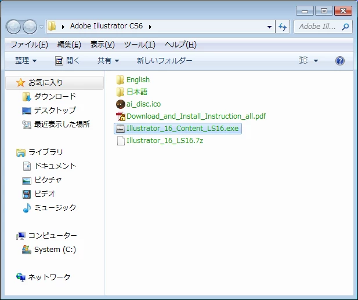This screenshot has height=300, width=358.
Task: Select Download_and_Install_Instruction_all.pdf file name
Action: tap(196, 116)
